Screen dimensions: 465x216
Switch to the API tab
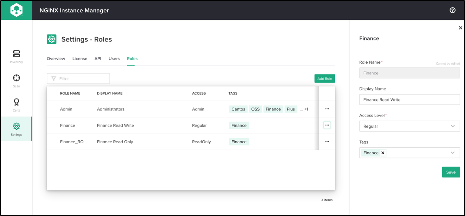pyautogui.click(x=98, y=59)
